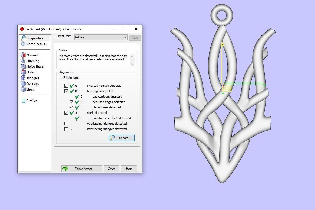The height and width of the screenshot is (210, 315).
Task: Click the 'bad contours detected' label
Action: pos(107,96)
